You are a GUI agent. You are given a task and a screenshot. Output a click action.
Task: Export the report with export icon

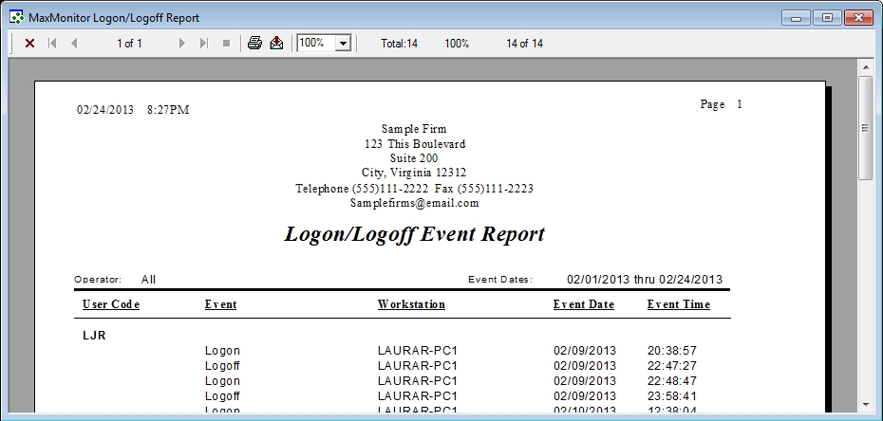[276, 44]
